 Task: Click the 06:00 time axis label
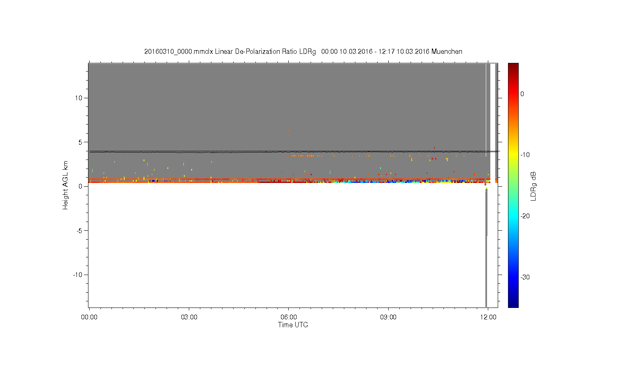click(289, 317)
